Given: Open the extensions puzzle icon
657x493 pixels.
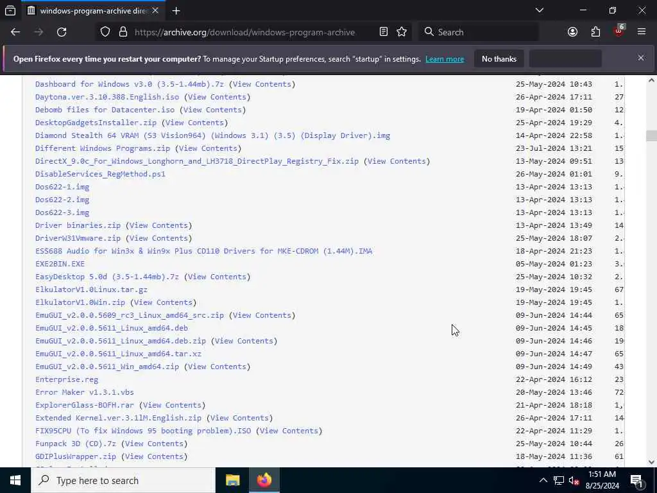Looking at the screenshot, I should tap(595, 32).
